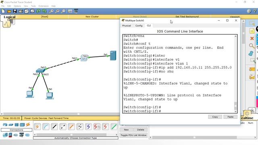The width and height of the screenshot is (258, 145).
Task: Open the Tools menu
Action: (x=33, y=6)
